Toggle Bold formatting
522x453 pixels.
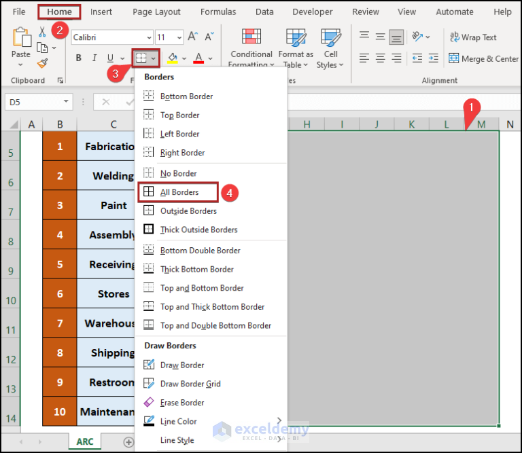coord(79,58)
